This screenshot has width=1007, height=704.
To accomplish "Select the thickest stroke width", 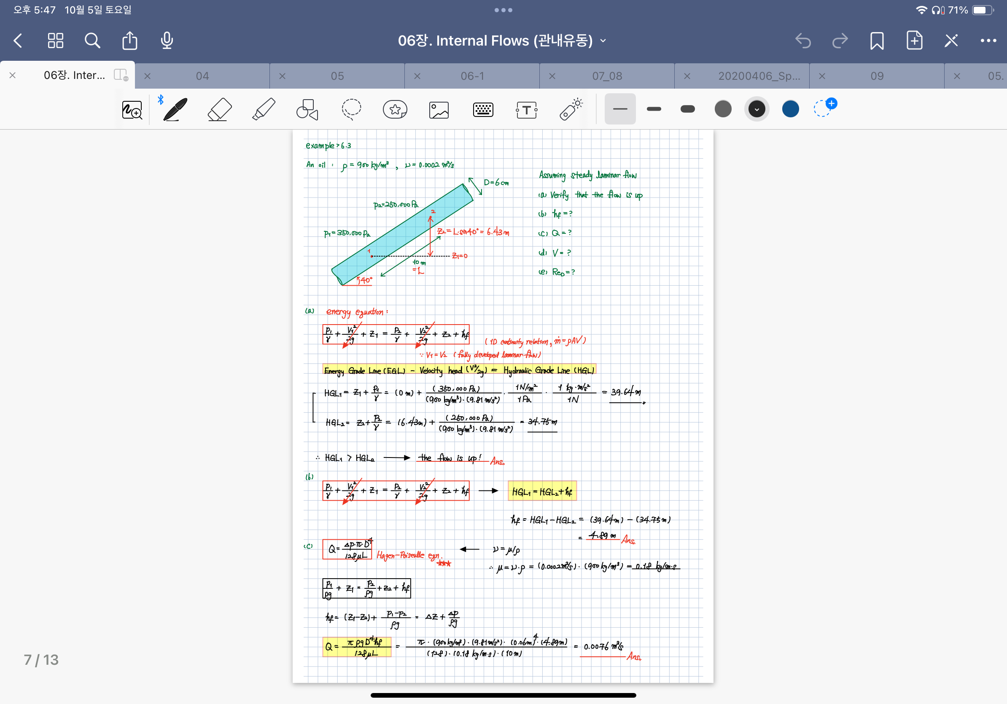I will point(687,109).
